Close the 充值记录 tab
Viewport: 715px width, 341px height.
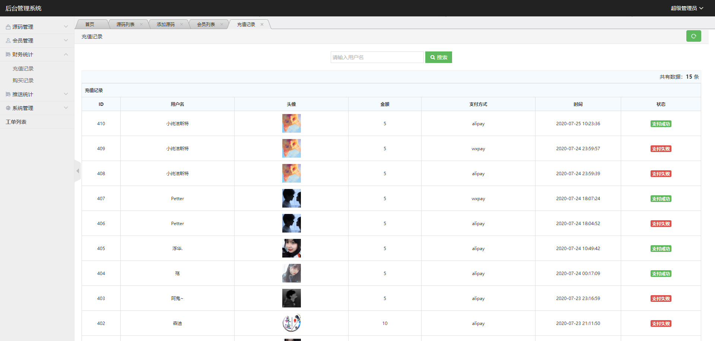pyautogui.click(x=262, y=25)
